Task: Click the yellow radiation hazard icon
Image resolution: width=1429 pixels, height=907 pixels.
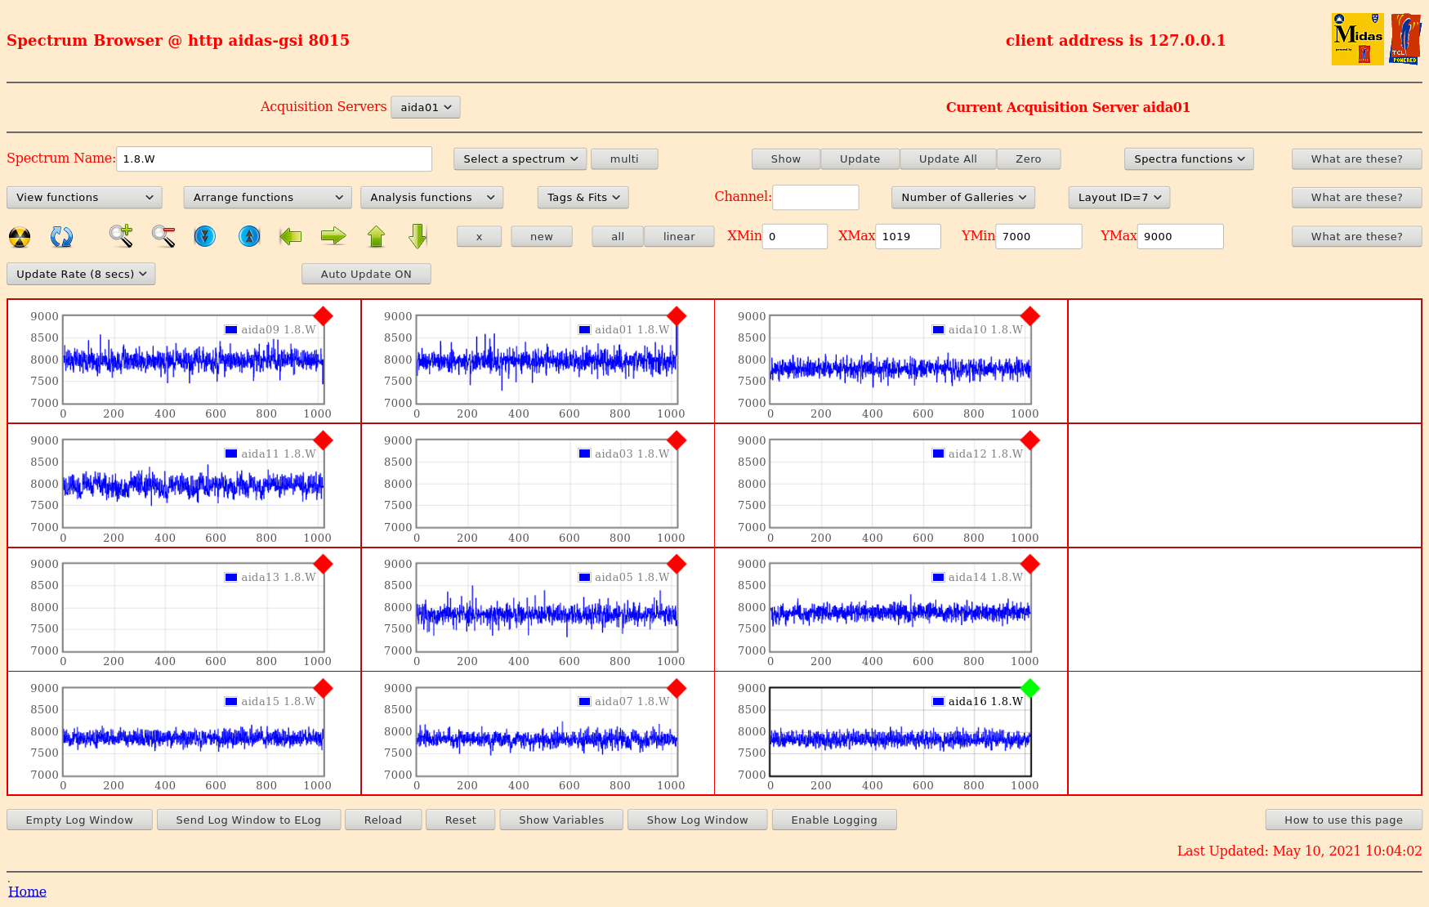Action: 20,237
